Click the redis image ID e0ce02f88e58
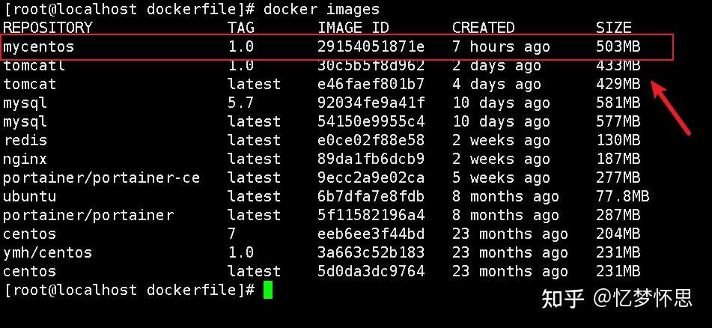The height and width of the screenshot is (328, 712). 371,140
